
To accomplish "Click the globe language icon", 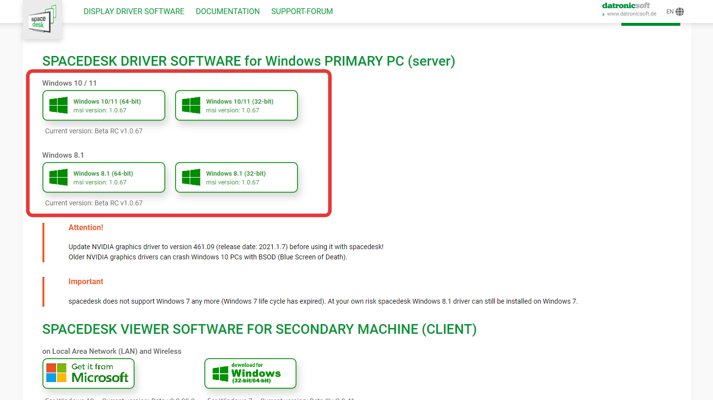I will pos(680,12).
